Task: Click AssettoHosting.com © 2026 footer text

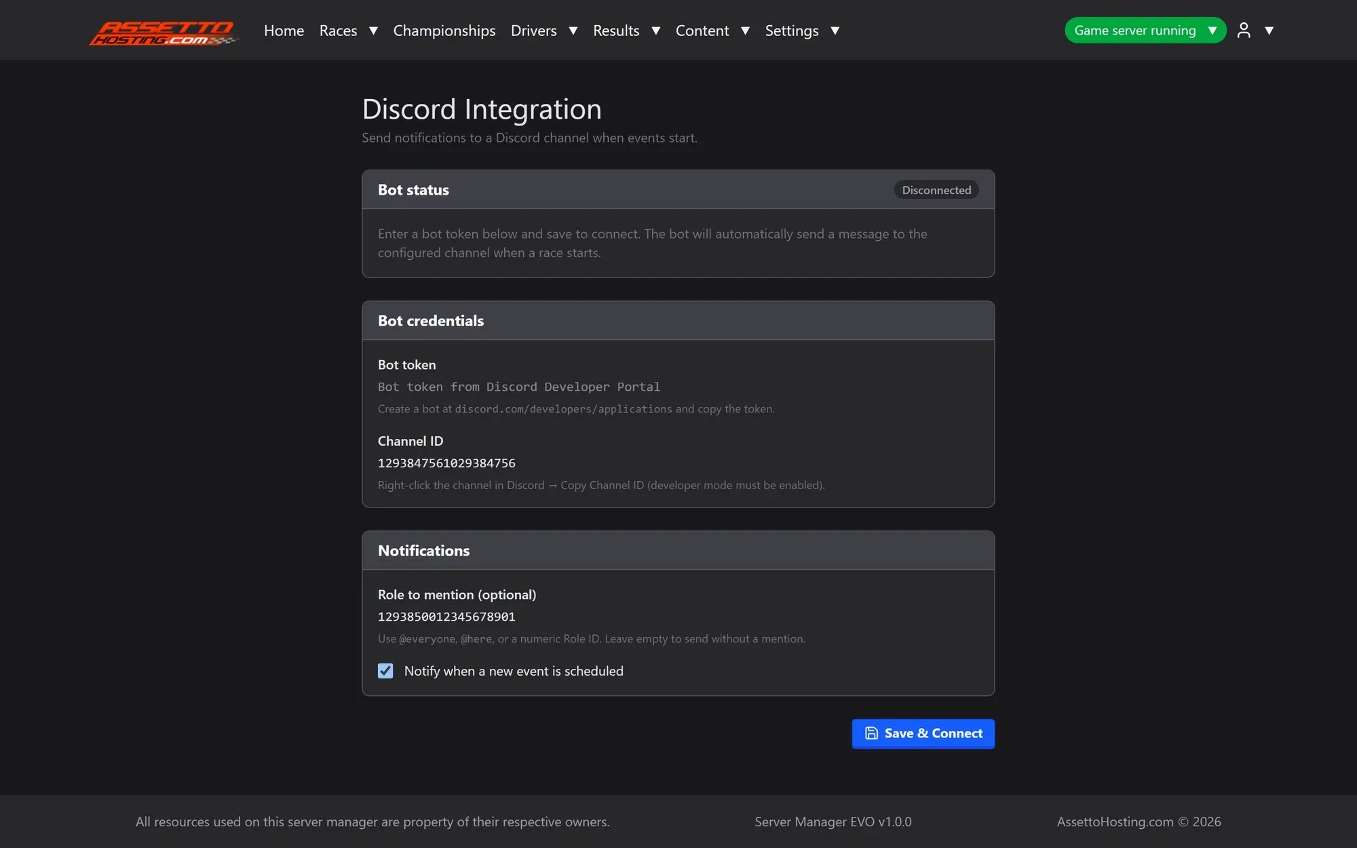Action: pos(1139,822)
